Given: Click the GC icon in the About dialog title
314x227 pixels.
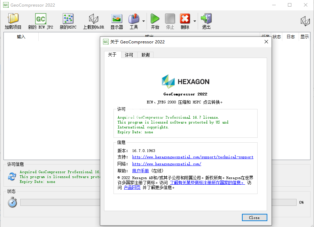Looking at the screenshot, I should 106,42.
